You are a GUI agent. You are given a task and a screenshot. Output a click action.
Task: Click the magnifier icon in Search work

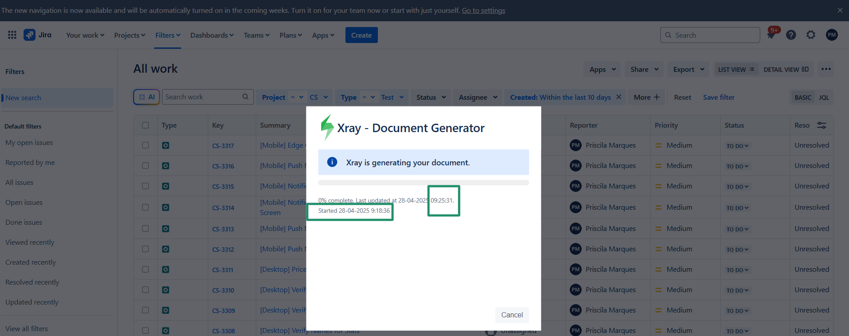(245, 97)
